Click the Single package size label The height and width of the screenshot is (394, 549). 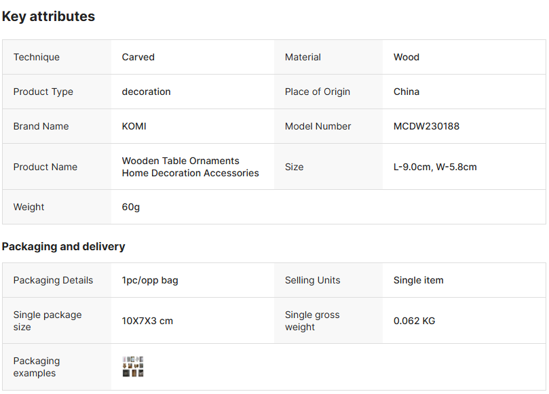click(x=48, y=321)
